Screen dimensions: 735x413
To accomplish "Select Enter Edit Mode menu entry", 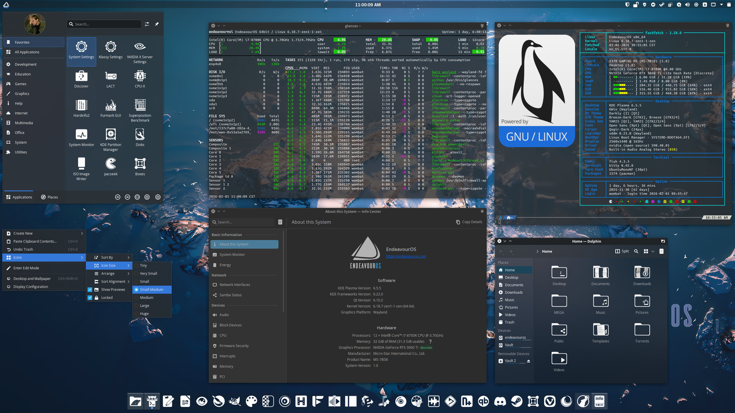I will (x=26, y=268).
